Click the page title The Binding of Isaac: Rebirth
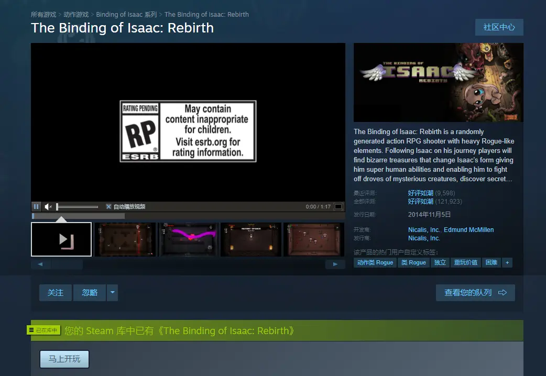 point(122,28)
